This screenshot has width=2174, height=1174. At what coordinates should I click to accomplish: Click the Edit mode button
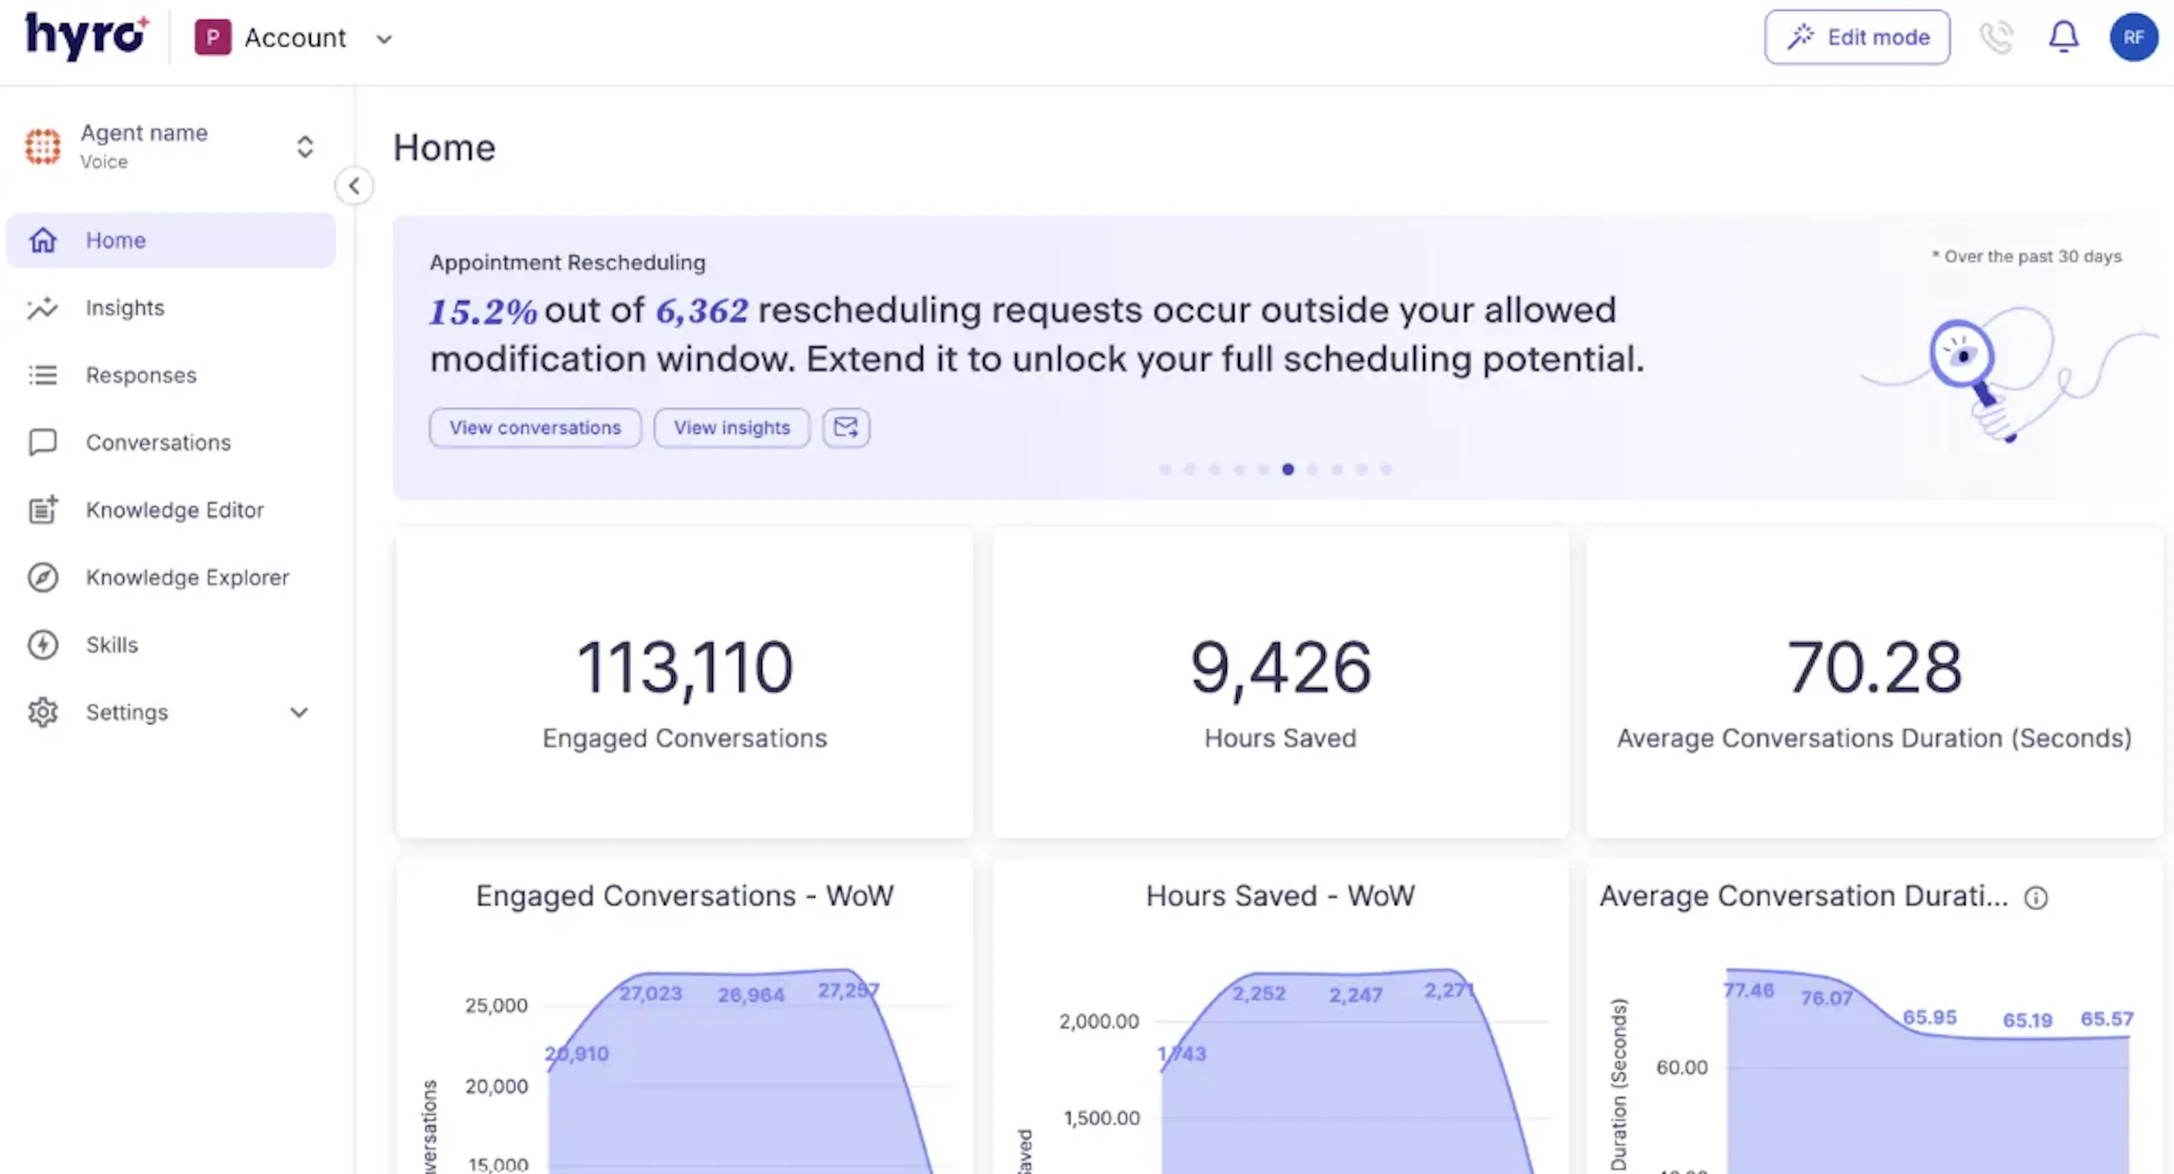tap(1857, 37)
